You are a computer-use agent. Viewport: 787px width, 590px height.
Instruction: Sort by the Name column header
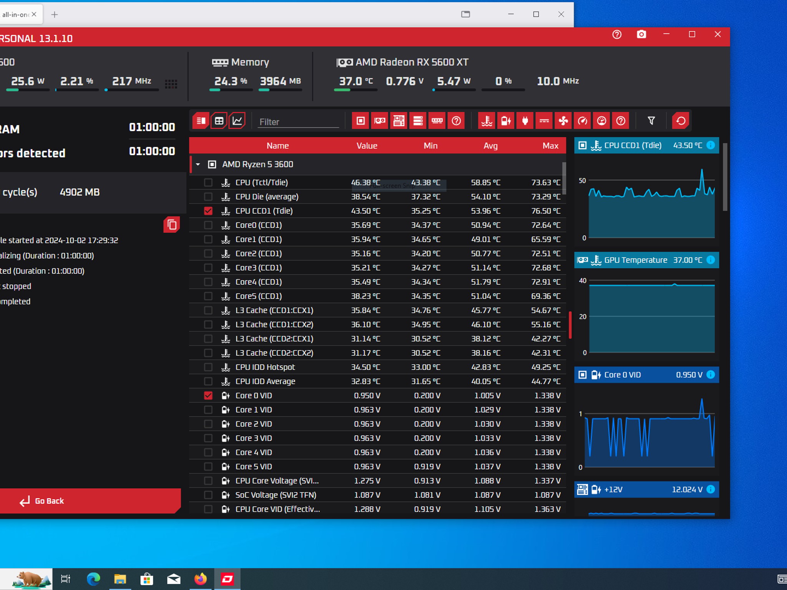coord(277,146)
